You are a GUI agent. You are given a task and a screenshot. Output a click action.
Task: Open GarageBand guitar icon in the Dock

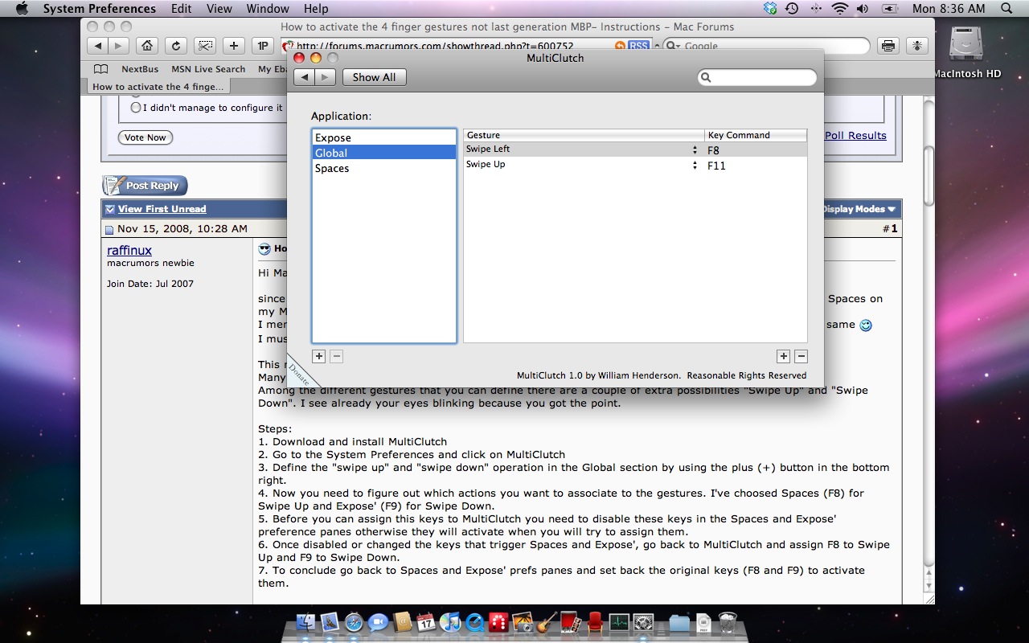pos(547,623)
